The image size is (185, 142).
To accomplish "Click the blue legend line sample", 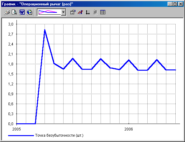I will click(x=21, y=136).
